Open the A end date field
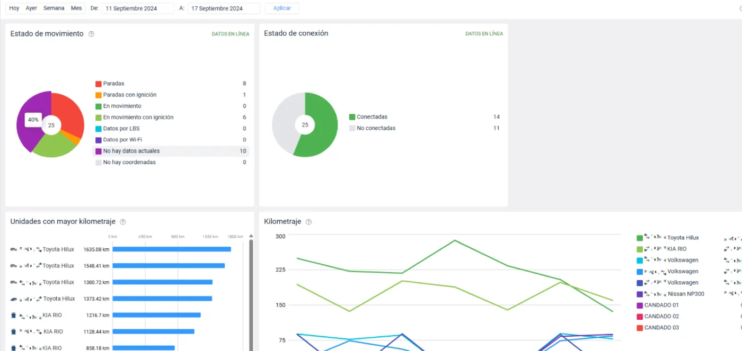This screenshot has width=742, height=351. (223, 8)
